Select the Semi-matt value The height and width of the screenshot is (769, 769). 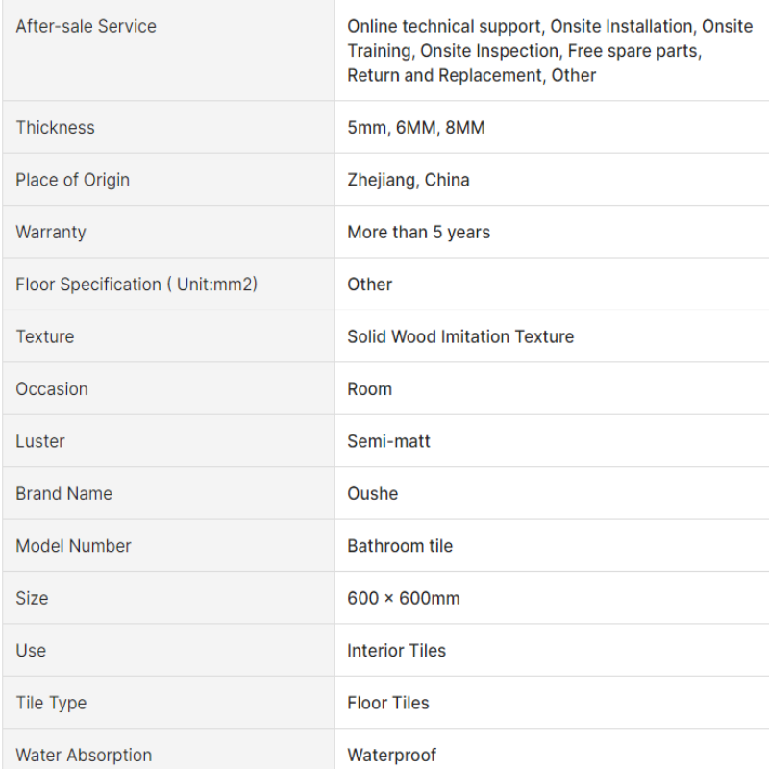point(388,441)
